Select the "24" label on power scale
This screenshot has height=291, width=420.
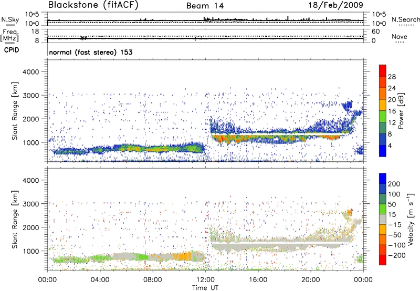[x=392, y=88]
